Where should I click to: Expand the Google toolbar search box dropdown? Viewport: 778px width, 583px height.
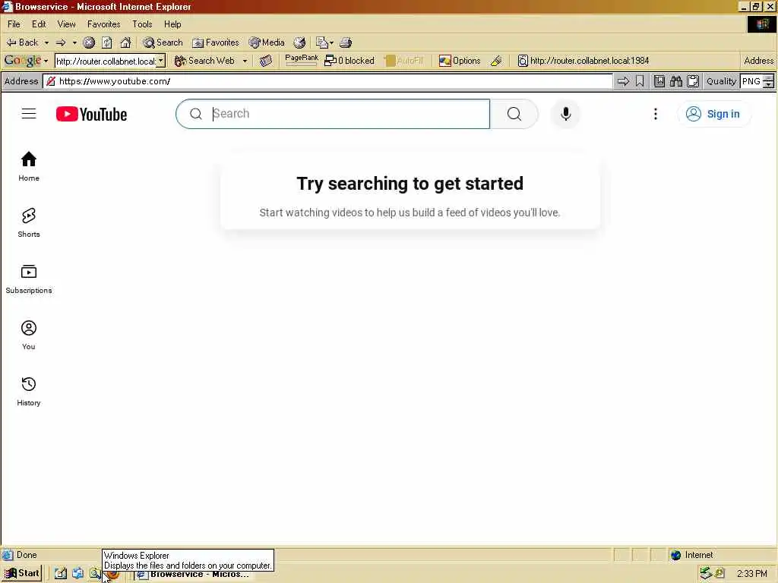(161, 61)
